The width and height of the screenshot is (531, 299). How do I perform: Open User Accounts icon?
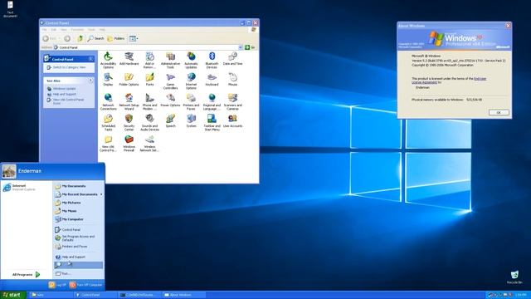pos(232,120)
